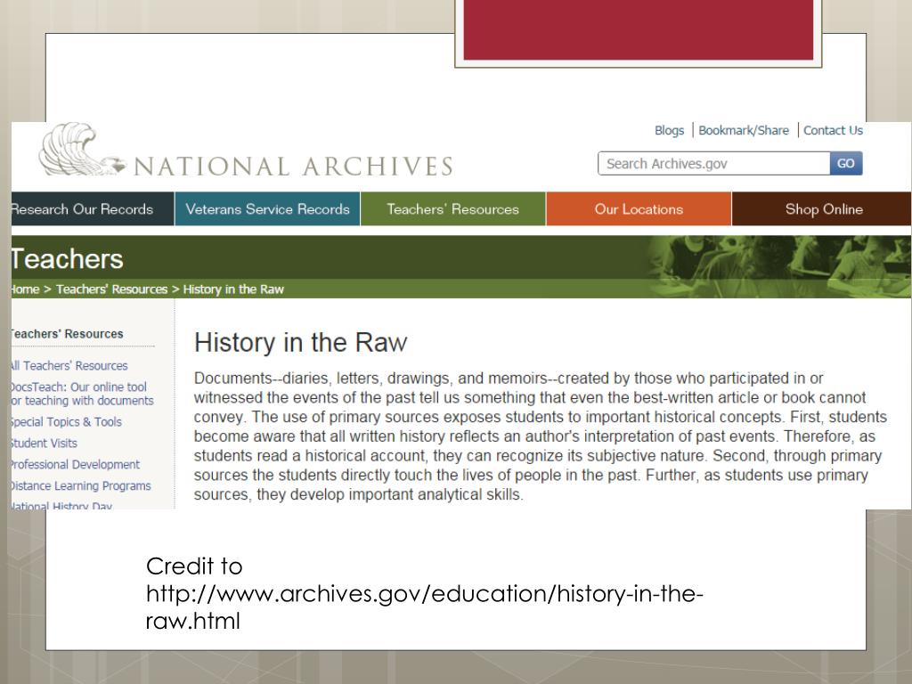Open All Teachers' Resources sidebar link
Screen dimensions: 912x684
pyautogui.click(x=69, y=366)
